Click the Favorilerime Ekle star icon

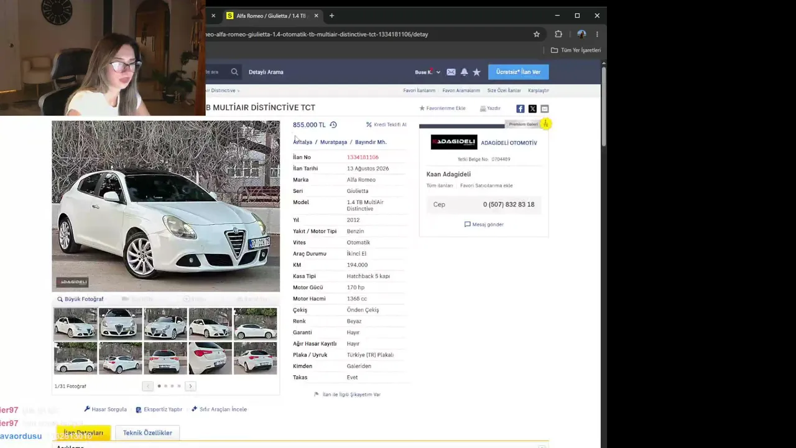tap(422, 108)
